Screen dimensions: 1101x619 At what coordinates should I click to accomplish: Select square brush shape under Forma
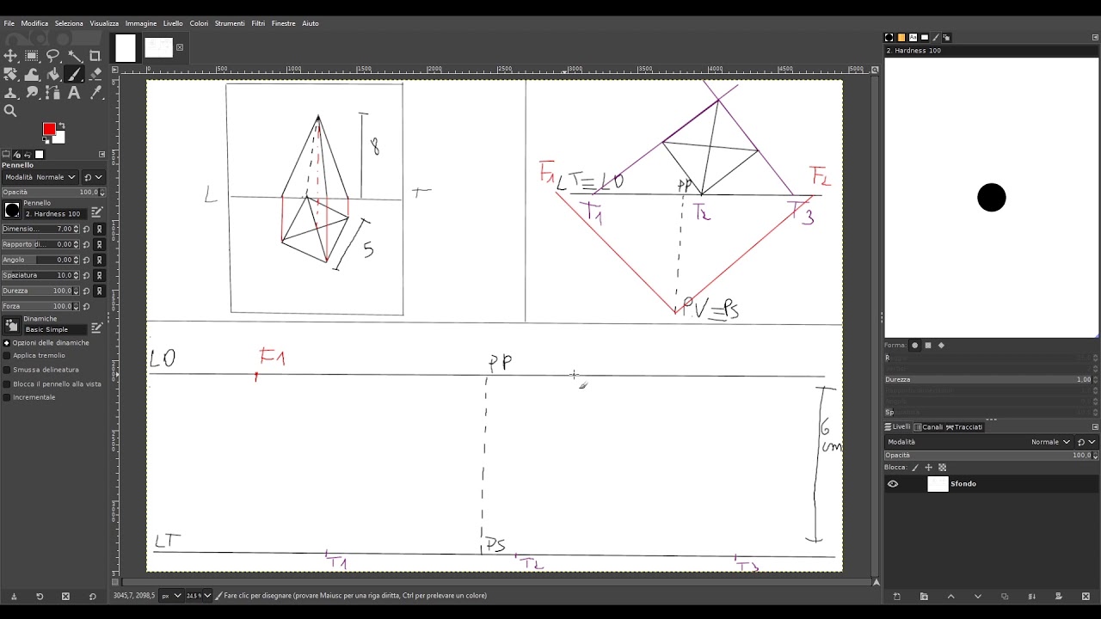(x=928, y=346)
